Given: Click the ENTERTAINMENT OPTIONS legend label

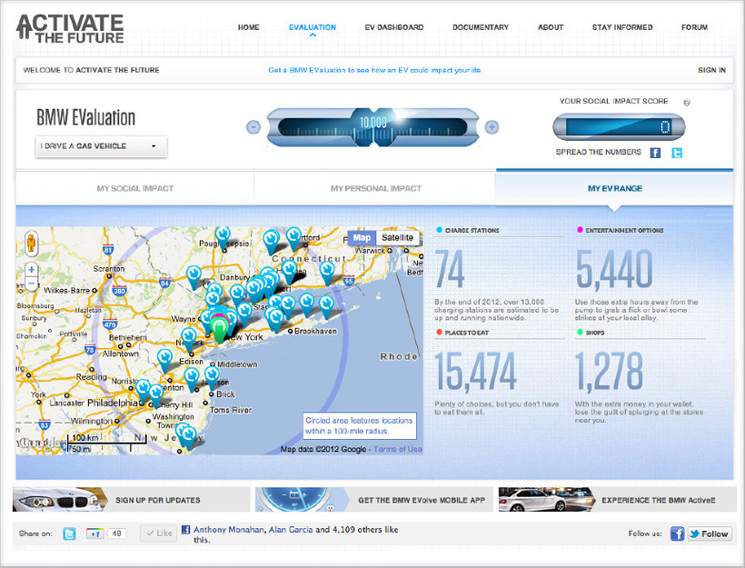Looking at the screenshot, I should pyautogui.click(x=624, y=230).
